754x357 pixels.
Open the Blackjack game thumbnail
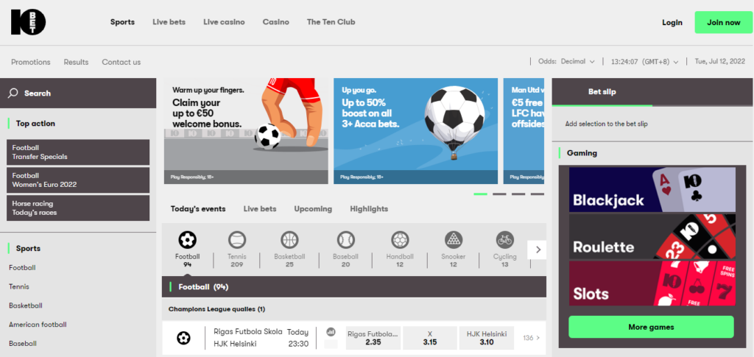[652, 190]
